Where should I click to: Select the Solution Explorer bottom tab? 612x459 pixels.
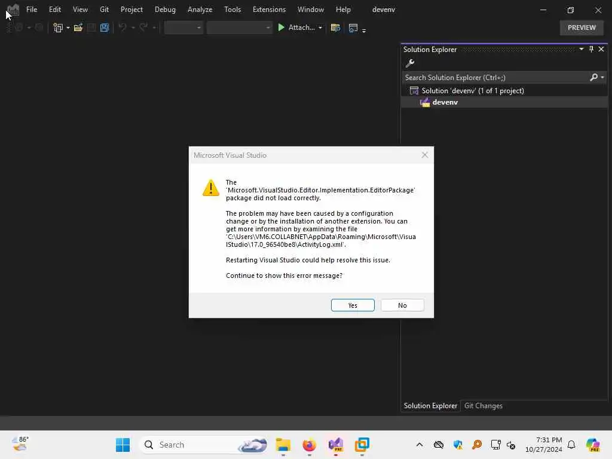[430, 406]
